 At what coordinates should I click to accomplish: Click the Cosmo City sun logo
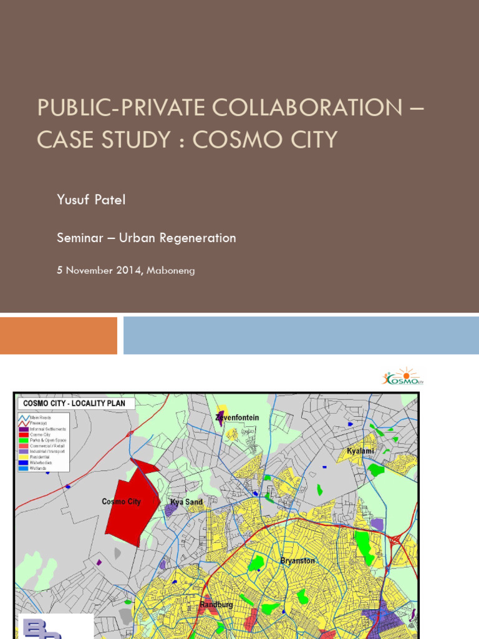click(403, 376)
